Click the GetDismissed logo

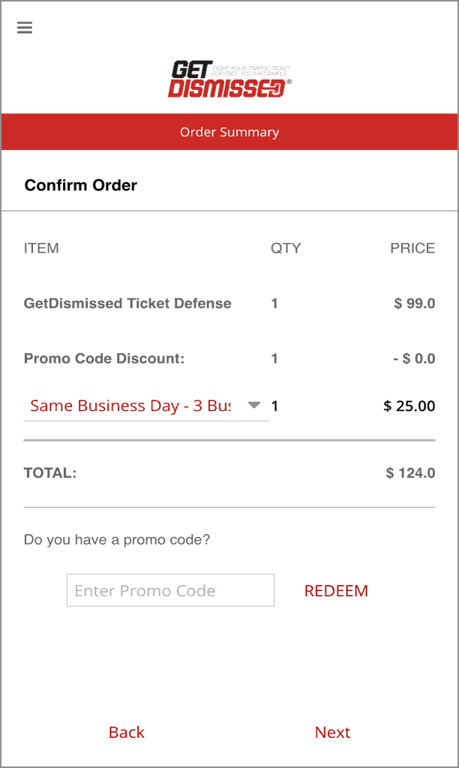pos(229,79)
